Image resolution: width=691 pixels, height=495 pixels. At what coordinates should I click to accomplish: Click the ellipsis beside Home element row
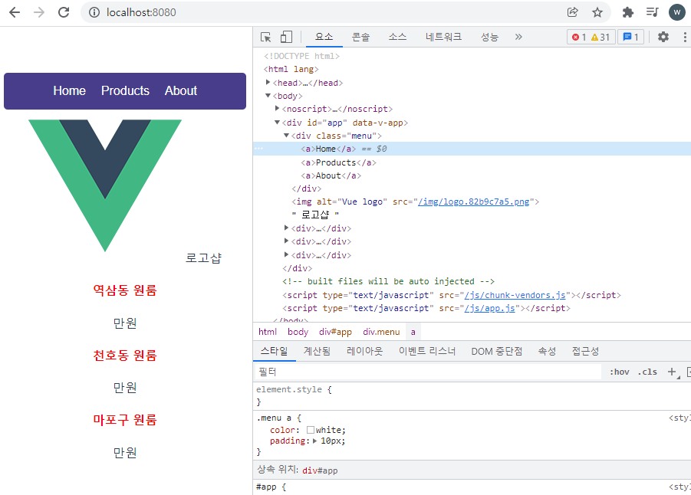click(x=259, y=149)
